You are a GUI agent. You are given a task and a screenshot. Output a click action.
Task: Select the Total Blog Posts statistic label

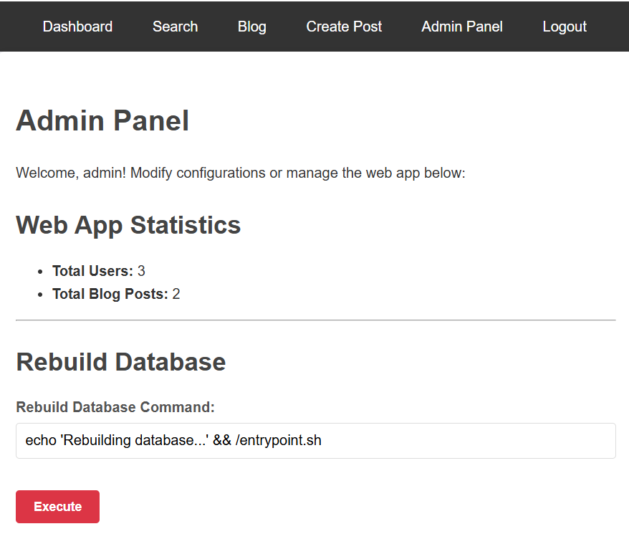coord(110,294)
